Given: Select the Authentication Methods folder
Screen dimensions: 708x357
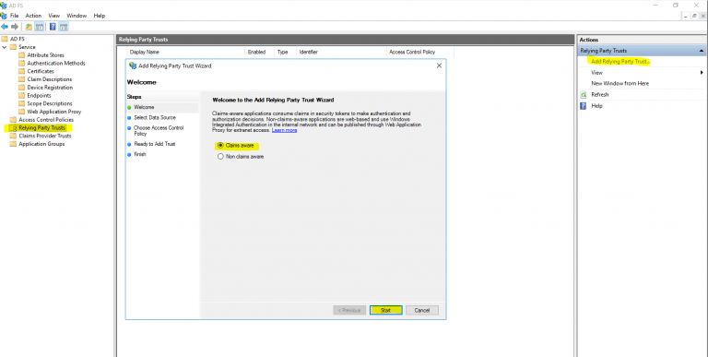Looking at the screenshot, I should pos(56,64).
